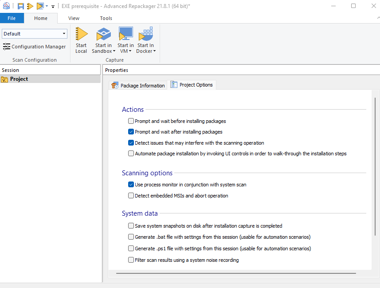Start capture in VM
Image resolution: width=380 pixels, height=288 pixels.
[x=125, y=36]
